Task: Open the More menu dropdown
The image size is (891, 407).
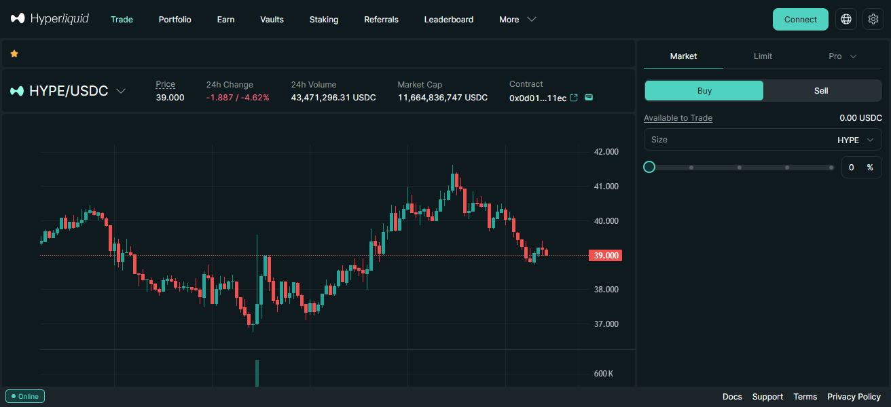Action: [x=517, y=20]
